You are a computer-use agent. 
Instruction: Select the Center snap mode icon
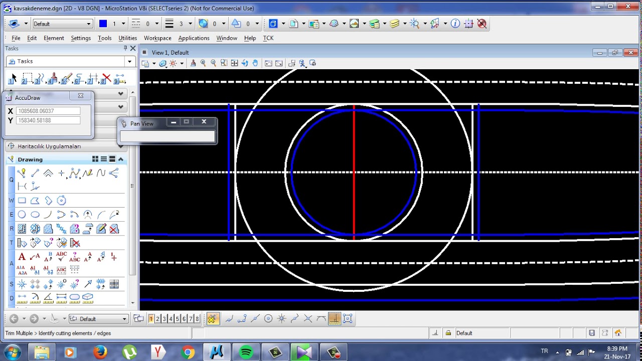(268, 319)
